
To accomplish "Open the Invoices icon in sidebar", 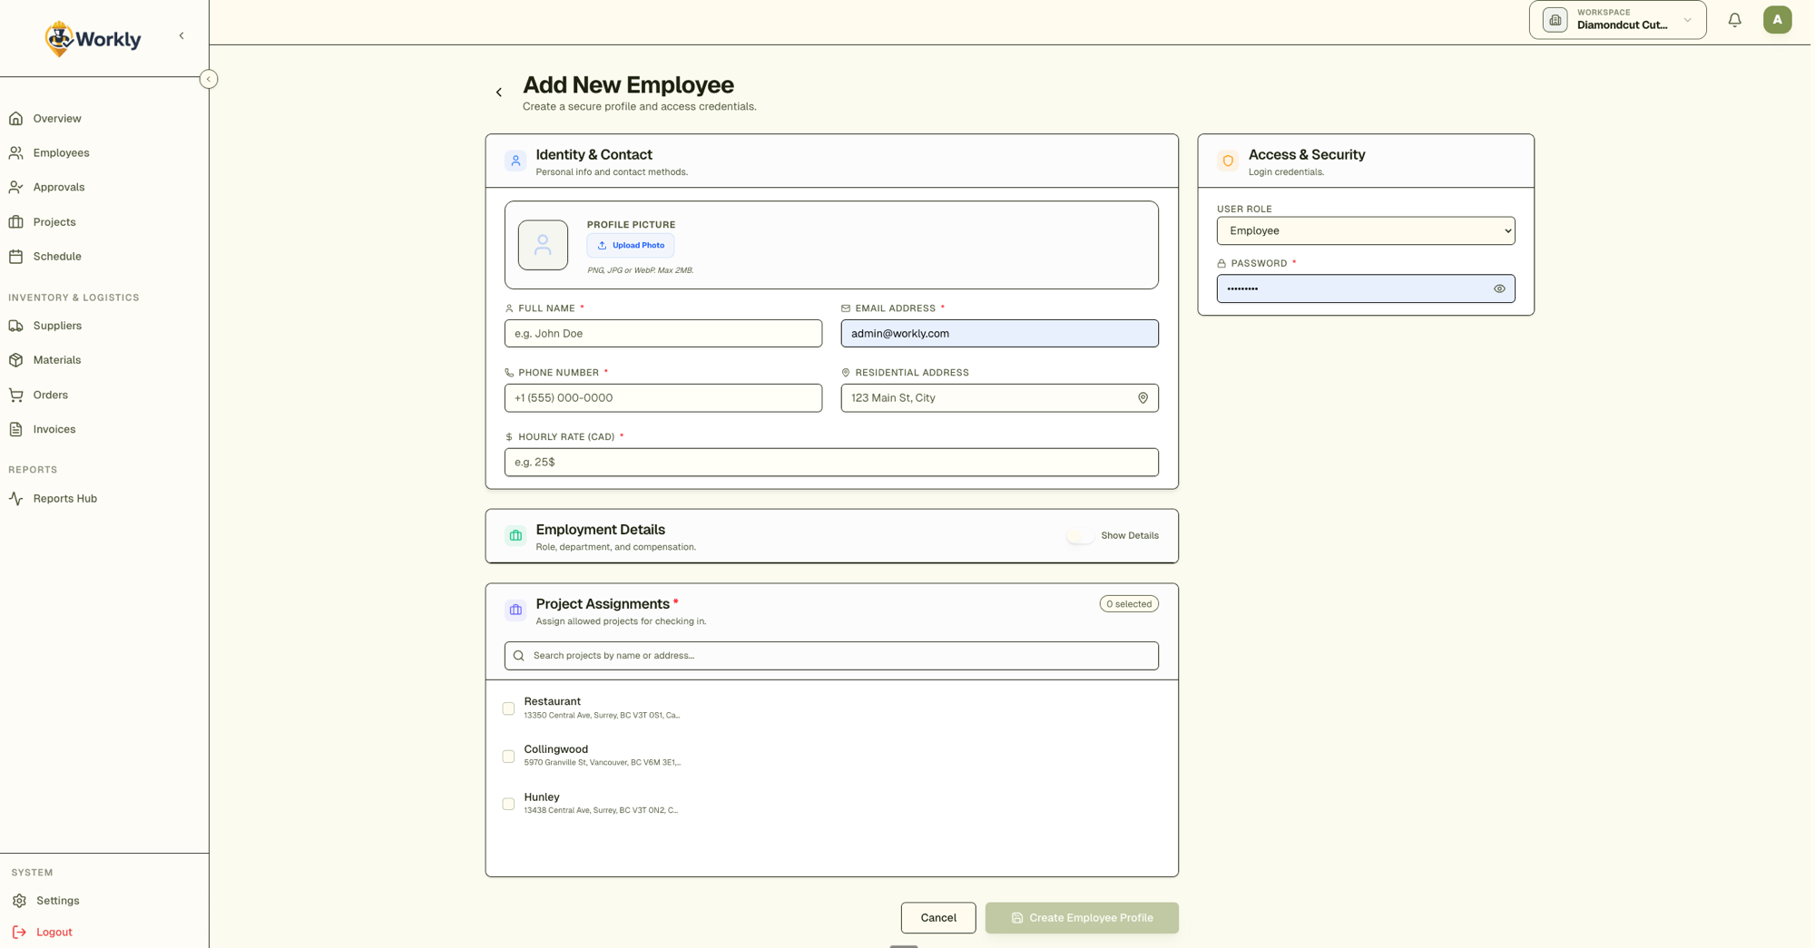I will click(16, 429).
